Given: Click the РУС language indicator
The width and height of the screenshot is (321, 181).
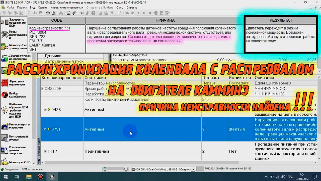Looking at the screenshot, I should coord(290,177).
